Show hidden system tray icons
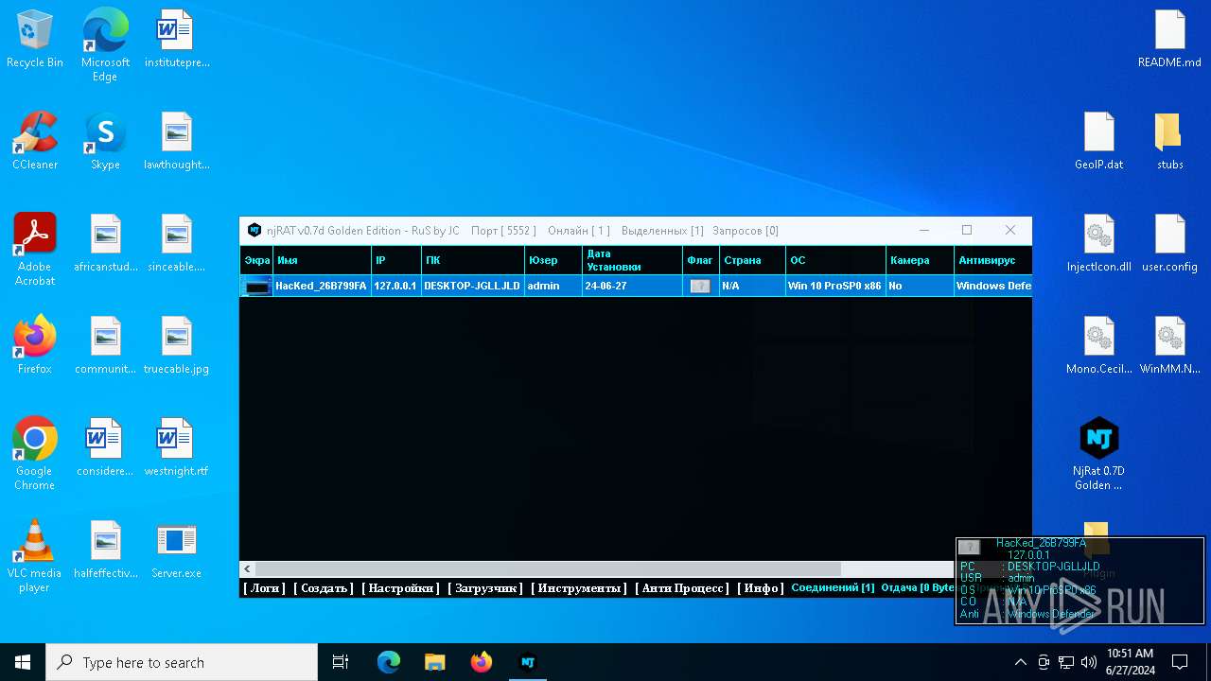Image resolution: width=1211 pixels, height=681 pixels. 1020,662
